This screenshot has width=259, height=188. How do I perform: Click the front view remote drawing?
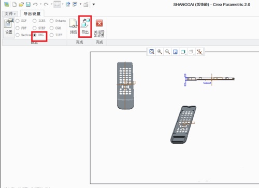[x=125, y=85]
